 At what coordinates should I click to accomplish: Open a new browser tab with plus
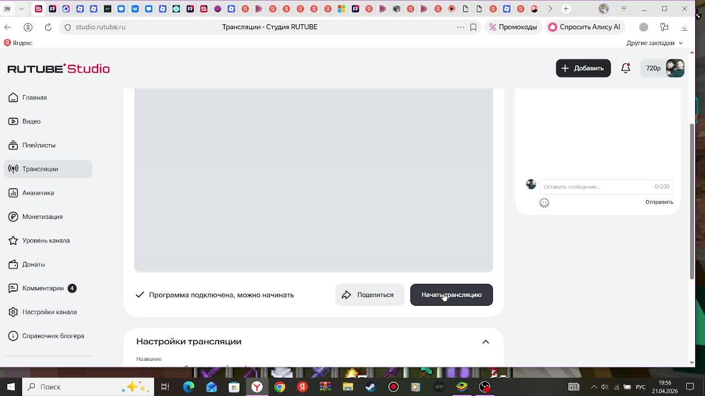click(566, 9)
